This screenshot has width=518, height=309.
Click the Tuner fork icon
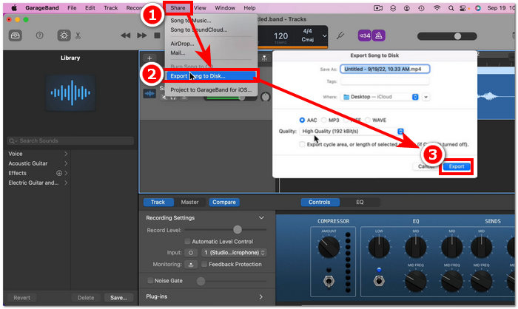point(340,35)
